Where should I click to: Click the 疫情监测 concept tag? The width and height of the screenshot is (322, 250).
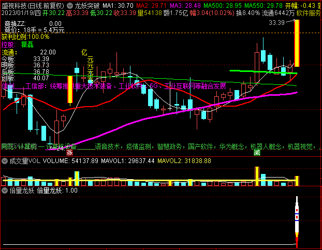138,146
